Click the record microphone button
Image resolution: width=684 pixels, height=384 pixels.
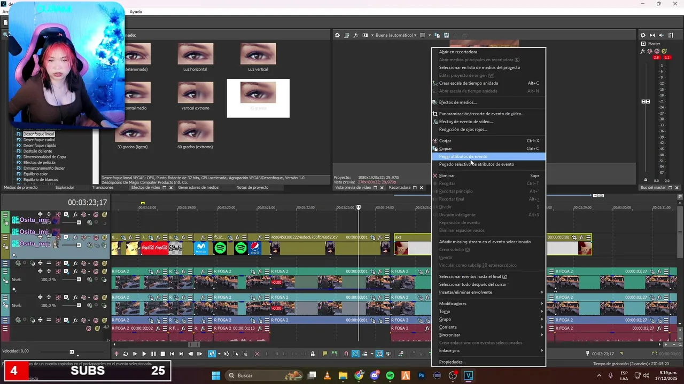(x=116, y=354)
